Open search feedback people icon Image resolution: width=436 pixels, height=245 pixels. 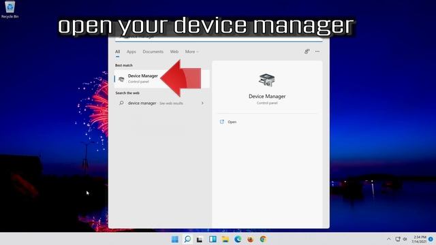(x=307, y=52)
